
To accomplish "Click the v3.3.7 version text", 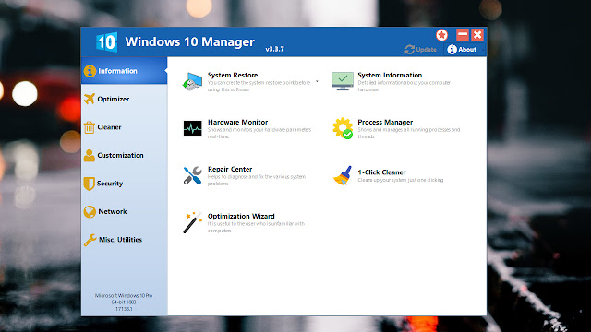I will (275, 49).
